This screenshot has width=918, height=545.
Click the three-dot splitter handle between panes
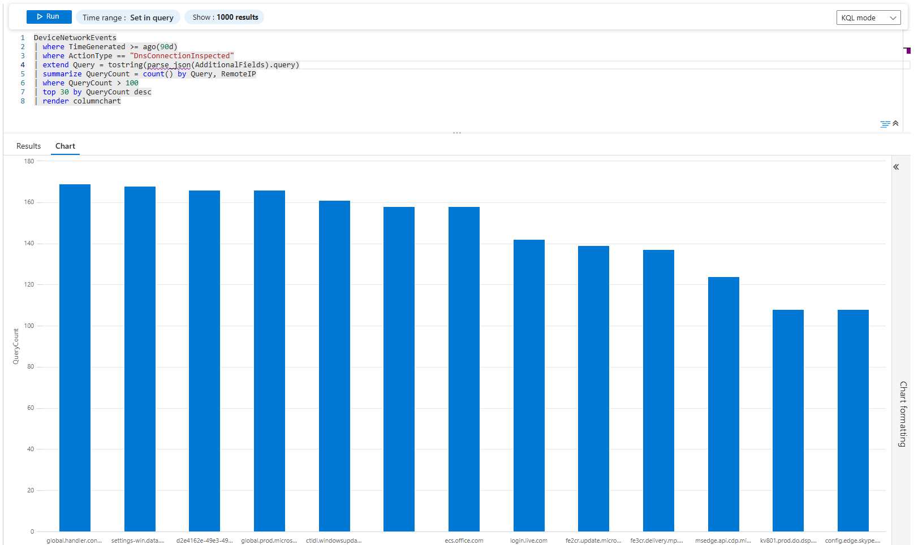pyautogui.click(x=457, y=133)
